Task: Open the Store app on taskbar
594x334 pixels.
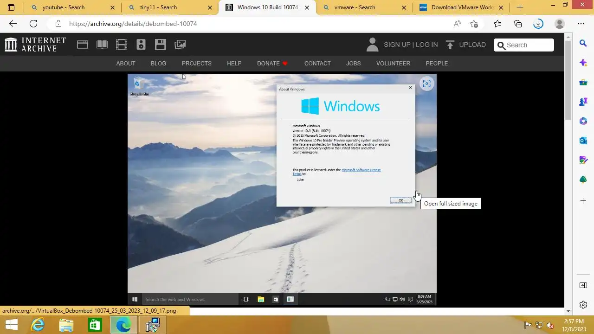Action: [95, 325]
